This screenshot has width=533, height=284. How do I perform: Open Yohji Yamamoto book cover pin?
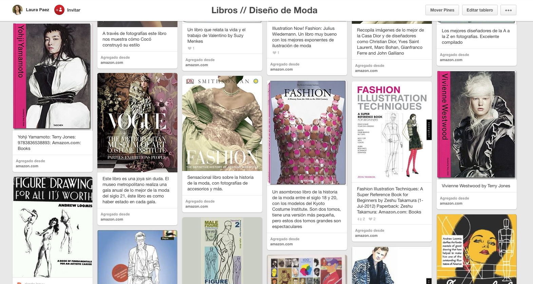point(53,76)
